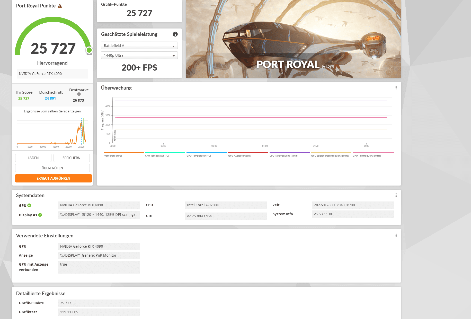The height and width of the screenshot is (319, 471).
Task: Click the CPU value Intel Core i7-9700K
Action: point(226,205)
